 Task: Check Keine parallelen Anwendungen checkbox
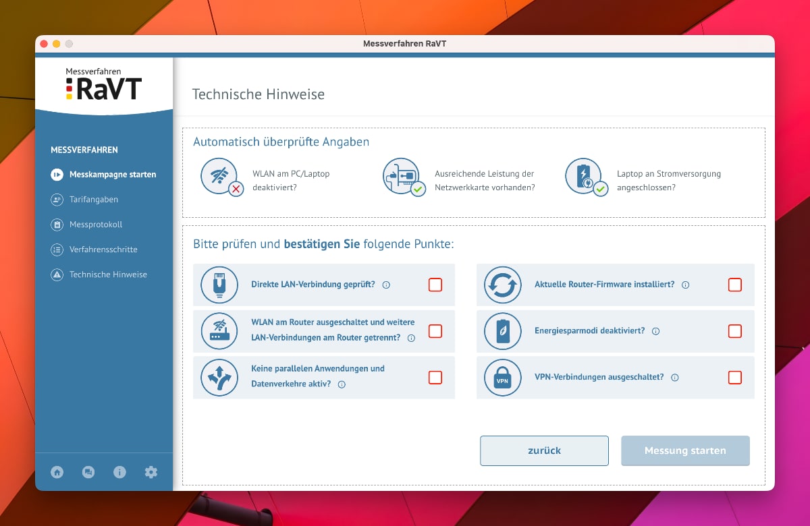[435, 378]
